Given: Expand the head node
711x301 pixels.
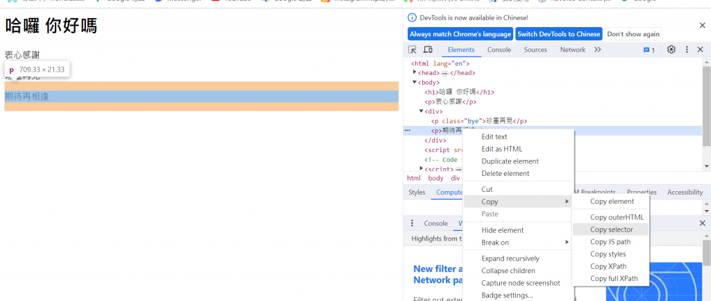Looking at the screenshot, I should (x=415, y=72).
